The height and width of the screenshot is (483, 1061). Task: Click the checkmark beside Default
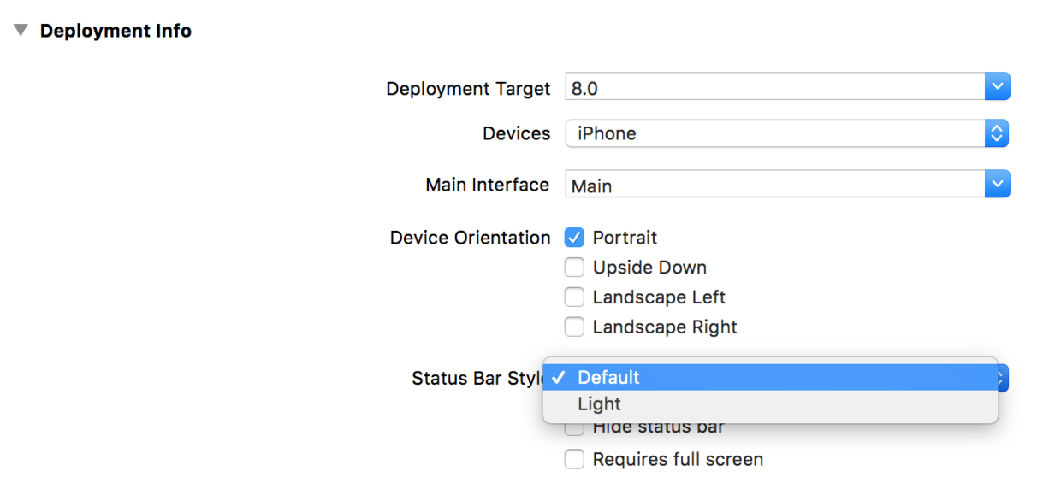click(558, 377)
